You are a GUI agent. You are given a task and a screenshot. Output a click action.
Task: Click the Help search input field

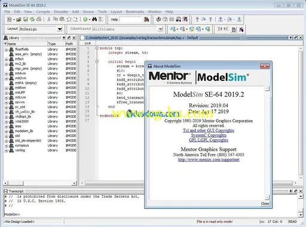click(131, 20)
